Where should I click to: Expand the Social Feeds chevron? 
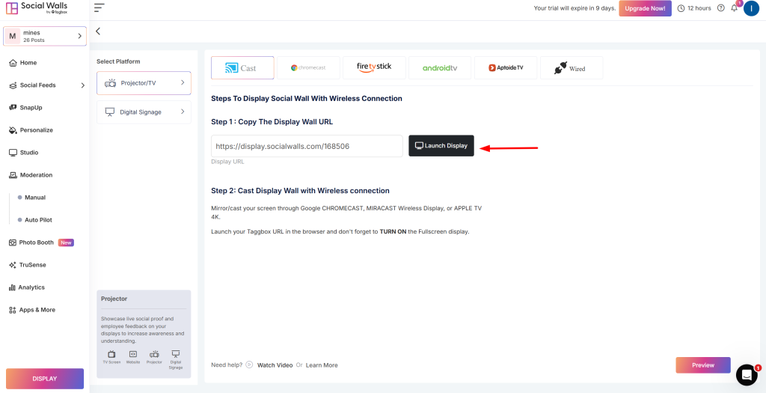(82, 85)
